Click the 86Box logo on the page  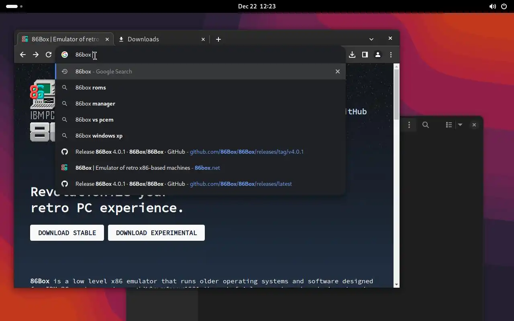point(43,111)
